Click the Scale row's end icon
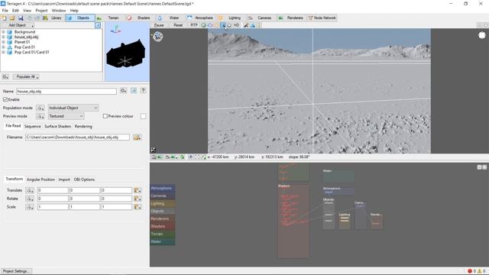Image resolution: width=489 pixels, height=275 pixels. 138,207
